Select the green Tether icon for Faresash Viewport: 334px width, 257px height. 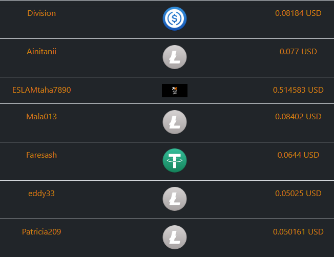[175, 160]
